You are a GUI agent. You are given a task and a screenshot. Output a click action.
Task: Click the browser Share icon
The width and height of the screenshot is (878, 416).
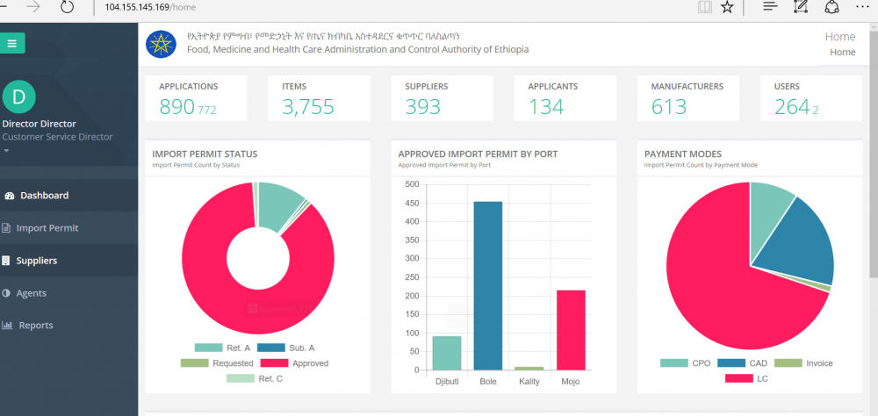(831, 7)
